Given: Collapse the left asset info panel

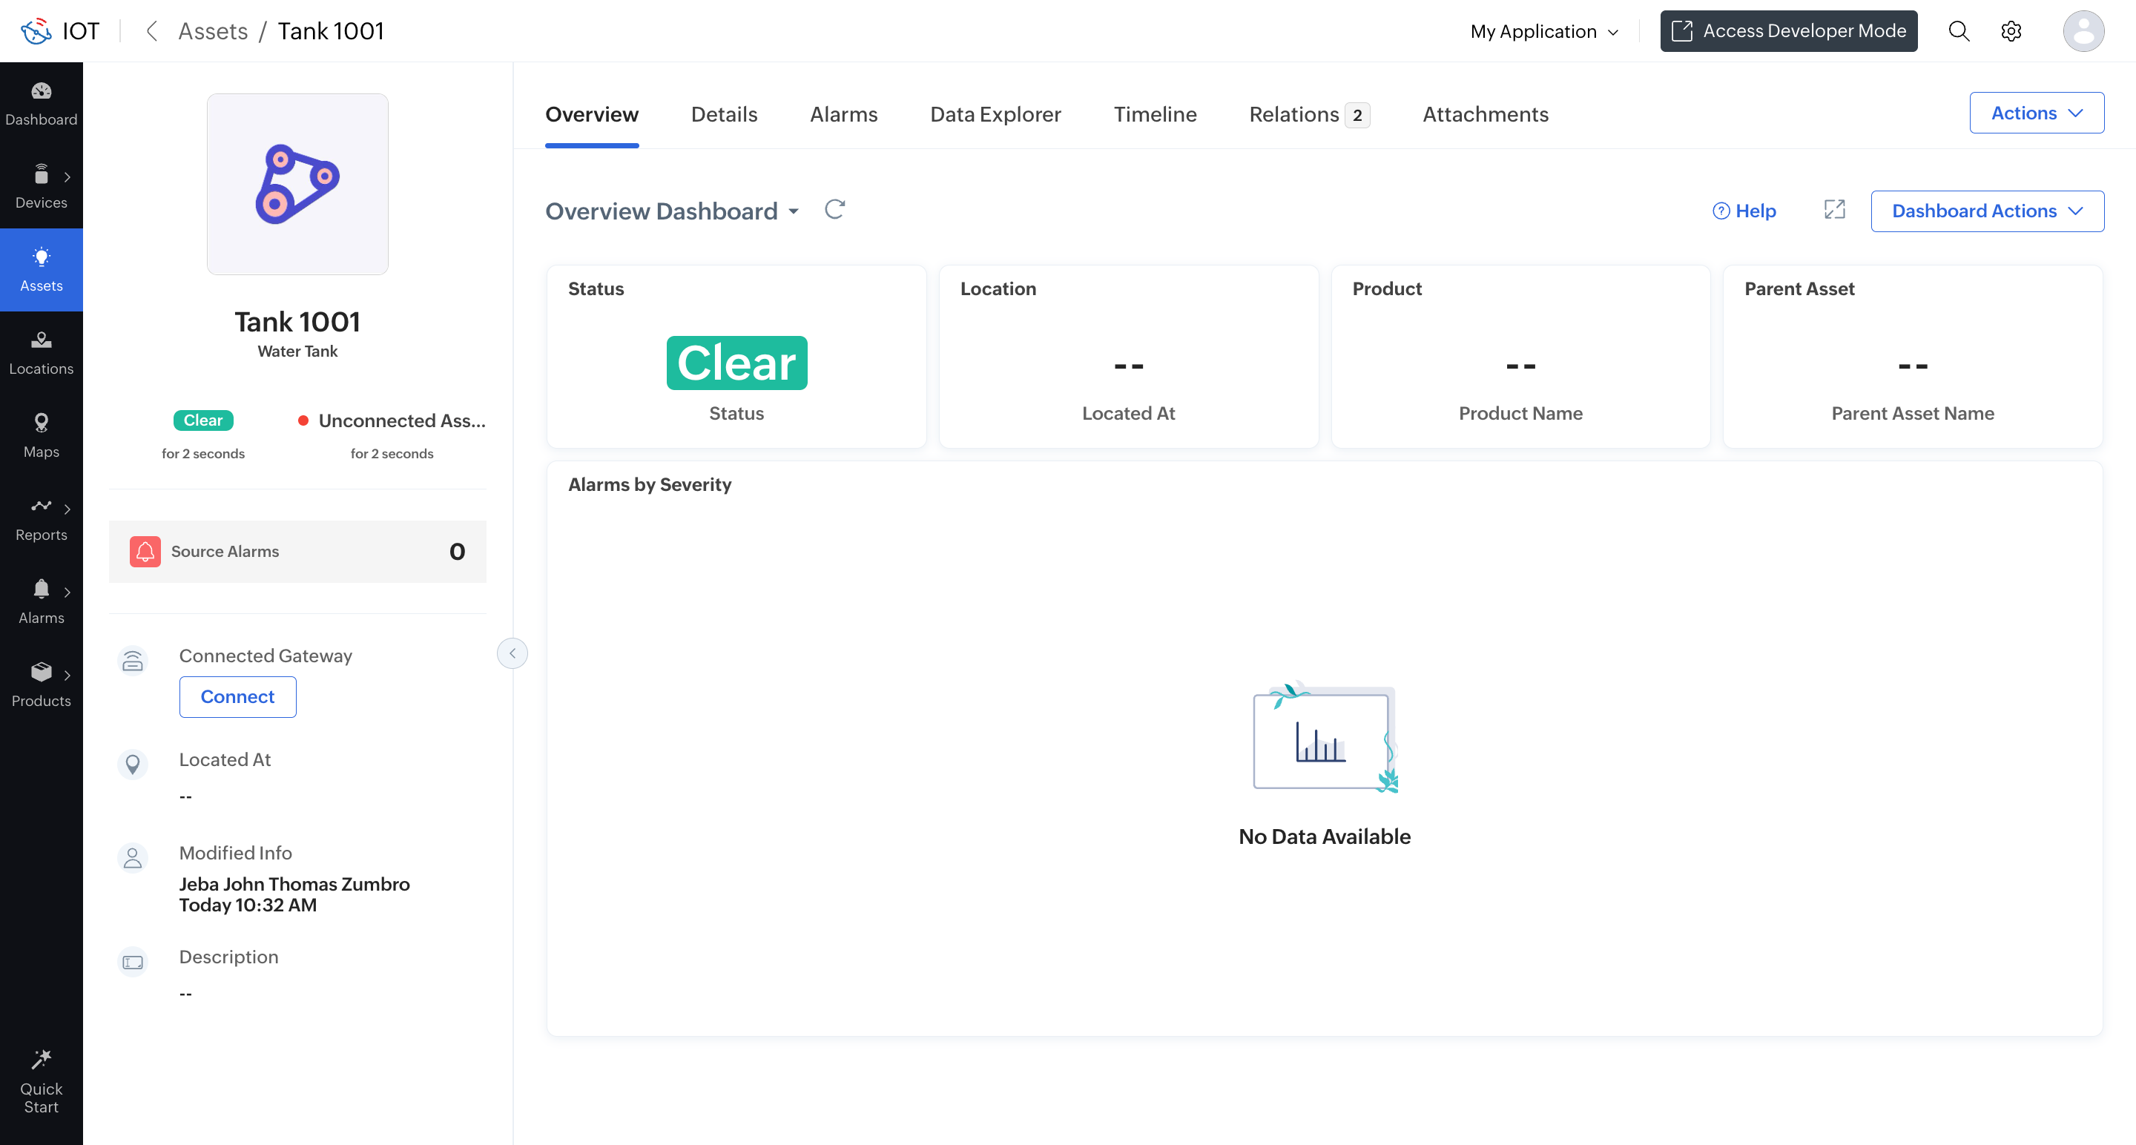Looking at the screenshot, I should tap(512, 653).
